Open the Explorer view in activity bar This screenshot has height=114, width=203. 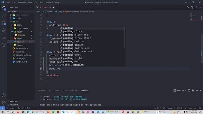[3, 8]
